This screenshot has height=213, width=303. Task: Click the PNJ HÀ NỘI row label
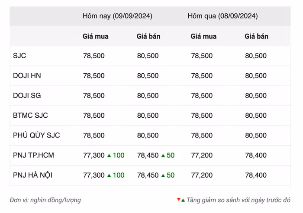click(33, 175)
